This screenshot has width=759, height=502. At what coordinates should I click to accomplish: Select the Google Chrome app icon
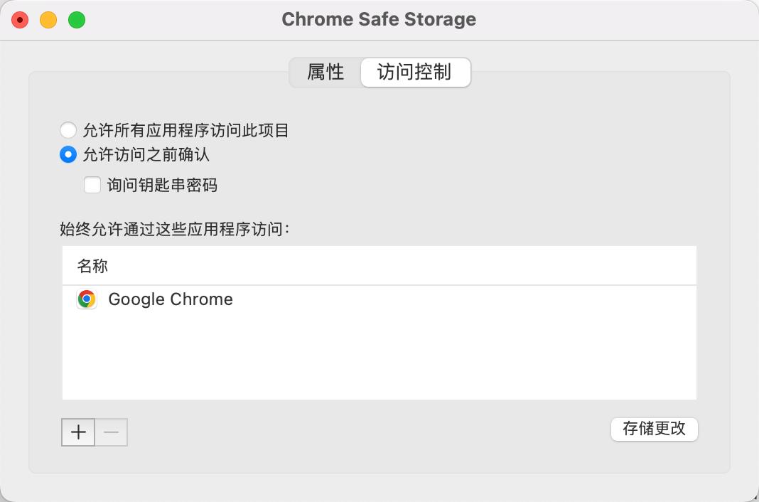click(x=86, y=299)
